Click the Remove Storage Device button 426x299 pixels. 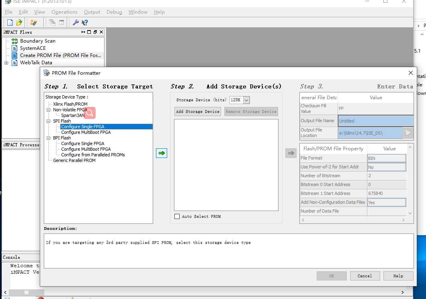[x=251, y=112]
